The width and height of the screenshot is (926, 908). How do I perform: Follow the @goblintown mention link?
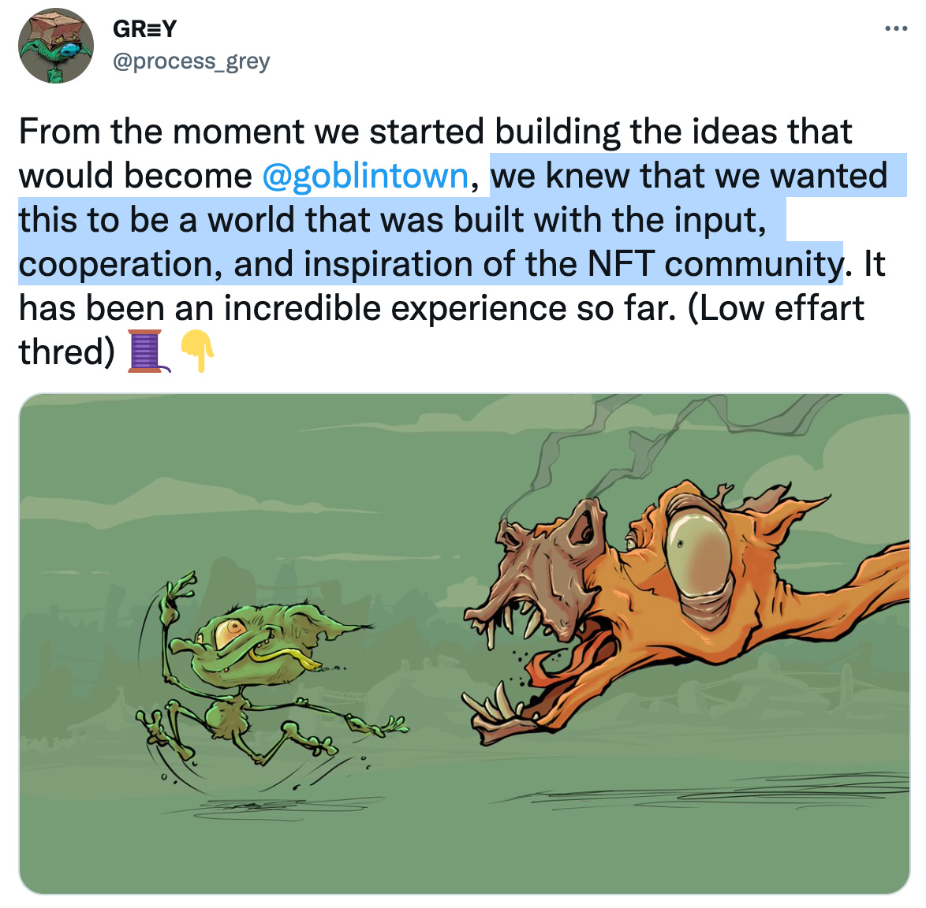pyautogui.click(x=365, y=175)
